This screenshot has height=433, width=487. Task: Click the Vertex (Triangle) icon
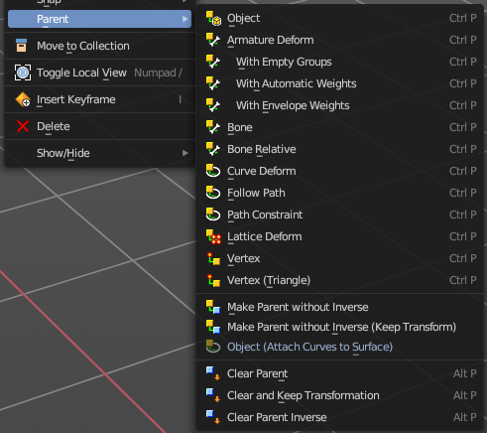[x=213, y=280]
